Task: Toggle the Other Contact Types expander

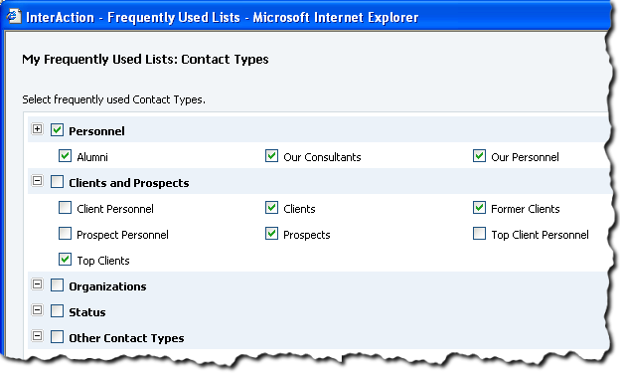Action: click(37, 336)
